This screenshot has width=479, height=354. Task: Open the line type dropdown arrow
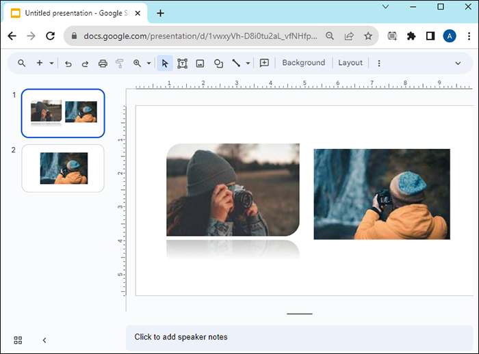click(248, 63)
